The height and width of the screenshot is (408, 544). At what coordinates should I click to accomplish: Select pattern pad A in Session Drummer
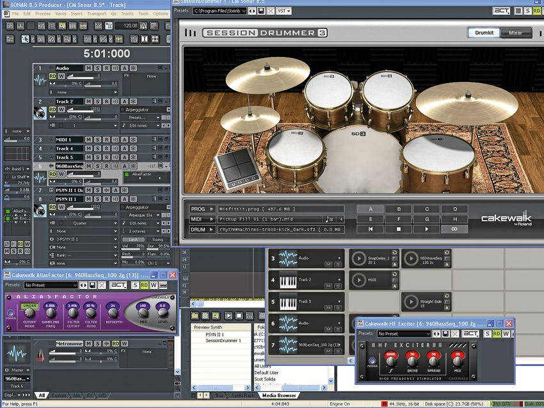coord(370,209)
